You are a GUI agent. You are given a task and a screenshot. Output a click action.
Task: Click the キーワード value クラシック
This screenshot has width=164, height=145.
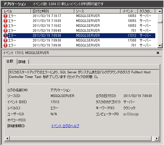129,108
